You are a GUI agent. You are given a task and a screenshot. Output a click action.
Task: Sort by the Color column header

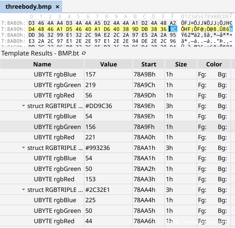point(214,64)
